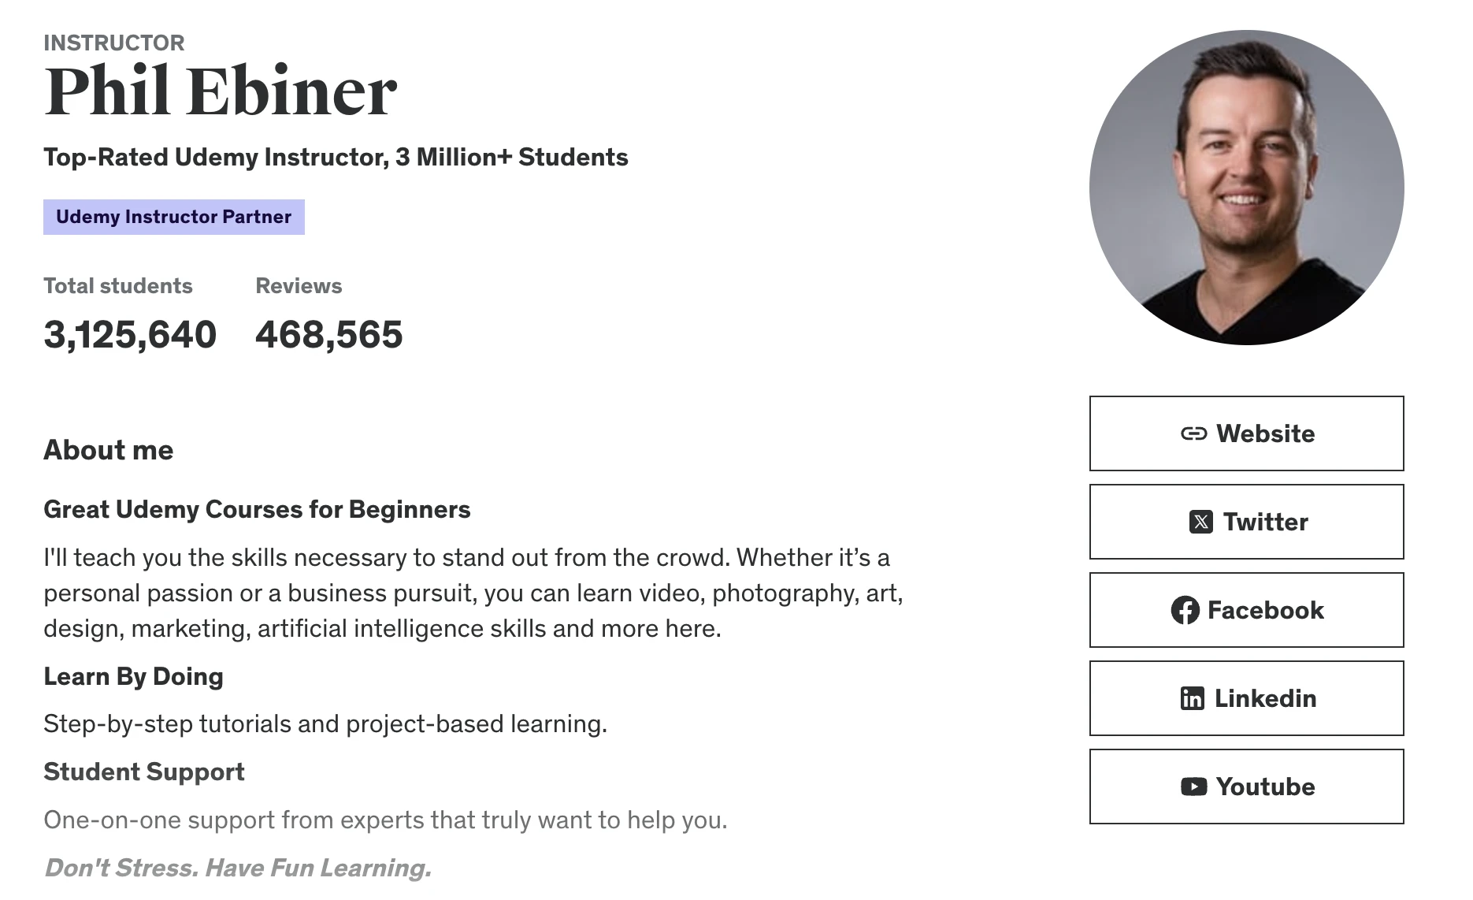Click the Phil Ebiner name heading
Image resolution: width=1473 pixels, height=900 pixels.
221,91
